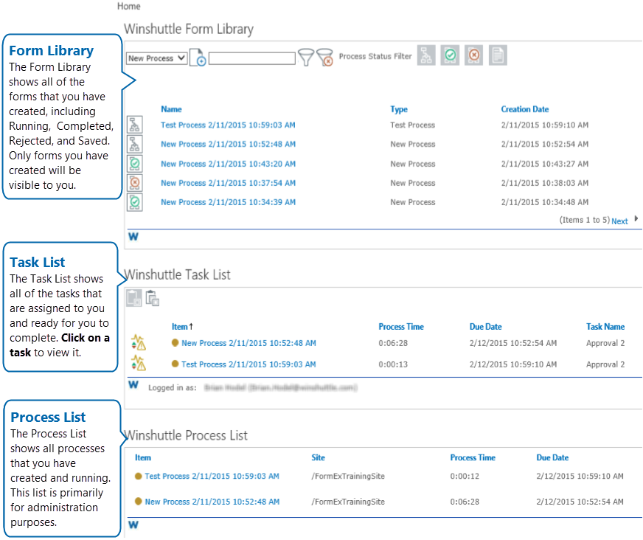Sort Form Library by Name column
Viewport: 643px width, 540px height.
(x=171, y=109)
